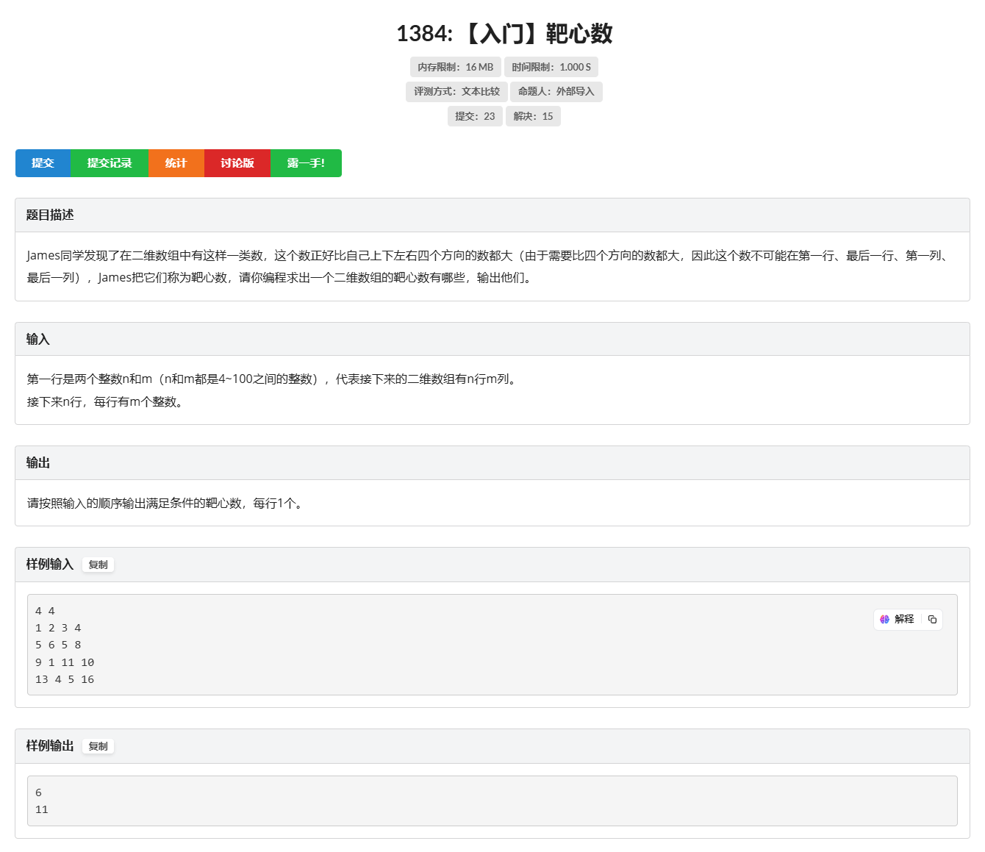Open the 提交记录 submission records tab
Viewport: 985px width, 852px height.
[x=109, y=163]
